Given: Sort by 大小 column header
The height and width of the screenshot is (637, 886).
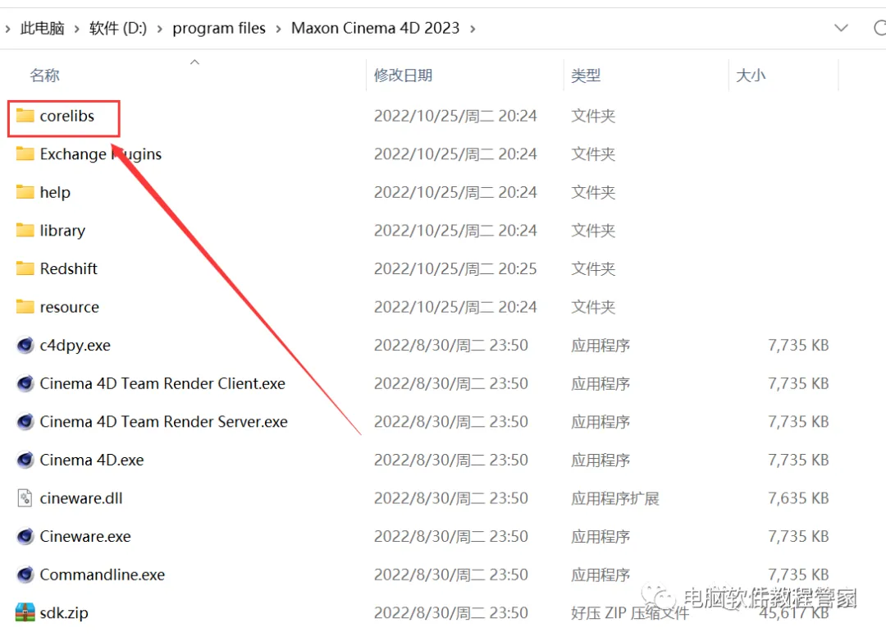Looking at the screenshot, I should click(x=751, y=76).
